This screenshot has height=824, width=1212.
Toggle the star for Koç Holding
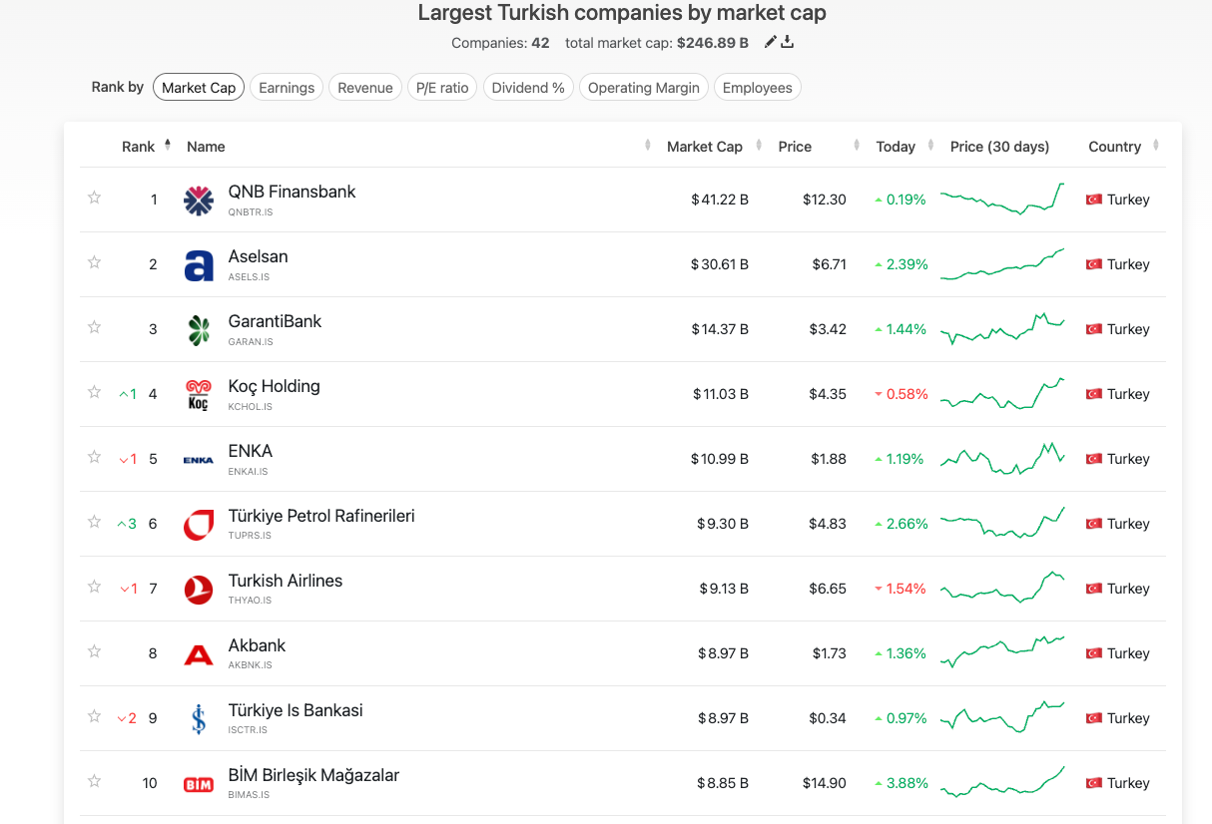95,392
